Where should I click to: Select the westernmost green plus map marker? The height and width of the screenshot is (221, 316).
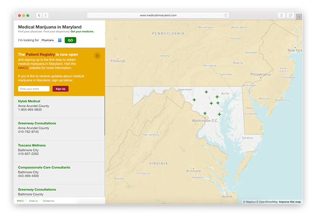194,100
